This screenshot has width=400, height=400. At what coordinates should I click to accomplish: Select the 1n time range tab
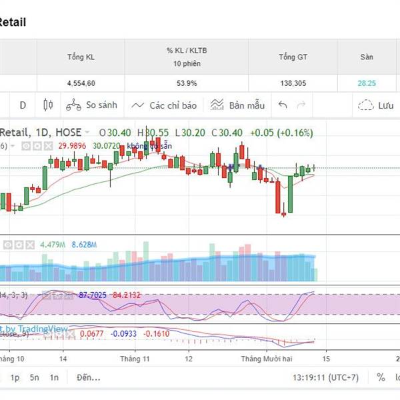pyautogui.click(x=54, y=377)
